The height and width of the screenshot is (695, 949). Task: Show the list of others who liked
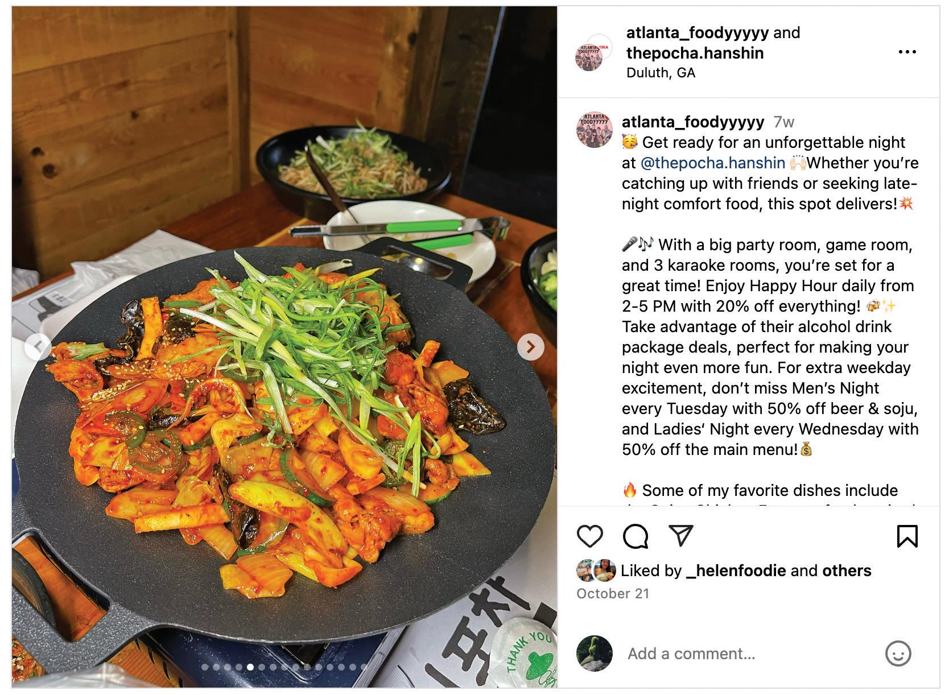pyautogui.click(x=847, y=570)
